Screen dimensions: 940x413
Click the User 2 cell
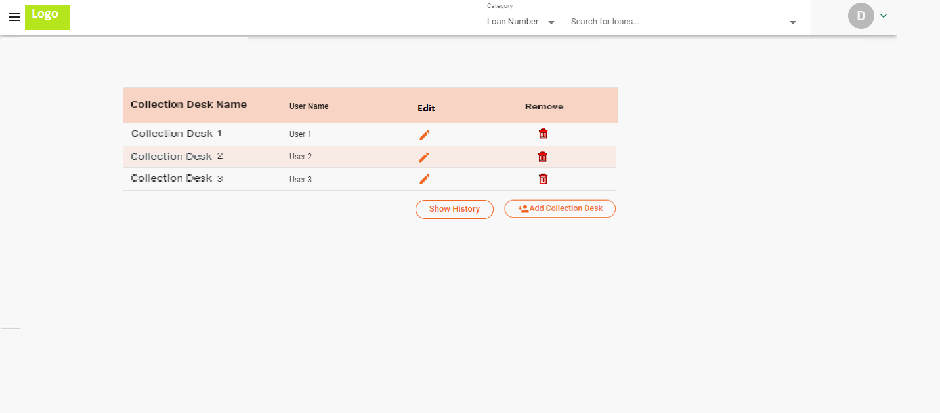click(x=301, y=157)
